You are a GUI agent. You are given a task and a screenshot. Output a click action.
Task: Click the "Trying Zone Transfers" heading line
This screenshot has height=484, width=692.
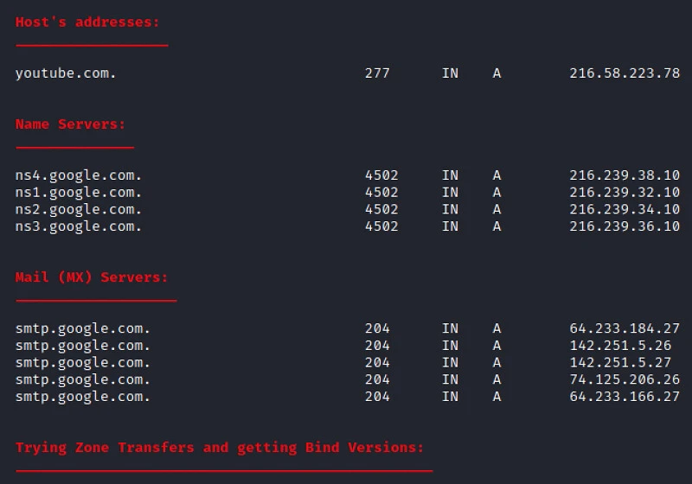220,448
